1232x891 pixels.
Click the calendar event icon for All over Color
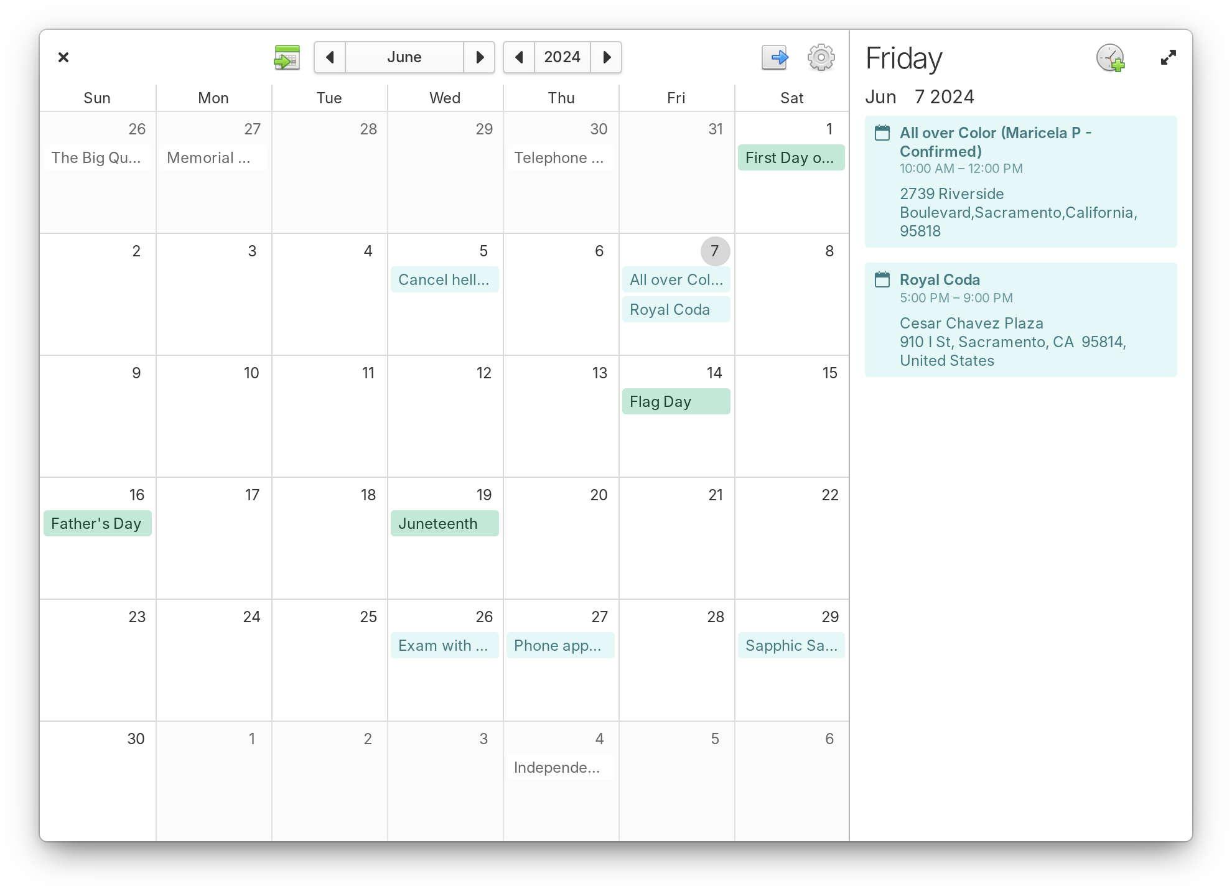[x=882, y=134]
